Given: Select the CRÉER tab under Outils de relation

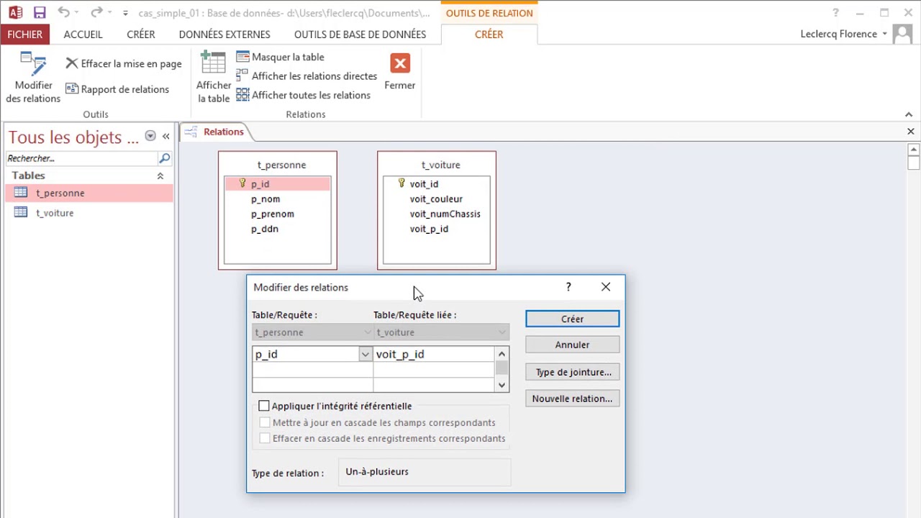Looking at the screenshot, I should tap(489, 34).
